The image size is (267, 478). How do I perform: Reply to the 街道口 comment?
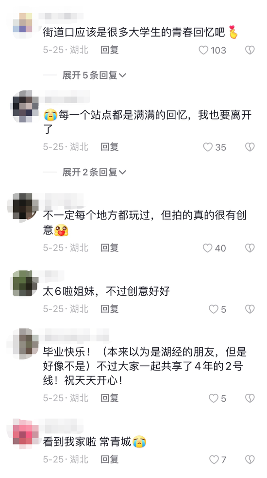tap(110, 50)
